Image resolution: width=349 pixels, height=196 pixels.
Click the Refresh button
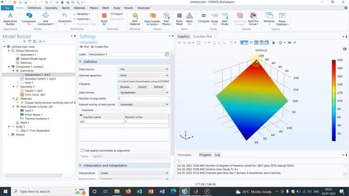pos(159,87)
